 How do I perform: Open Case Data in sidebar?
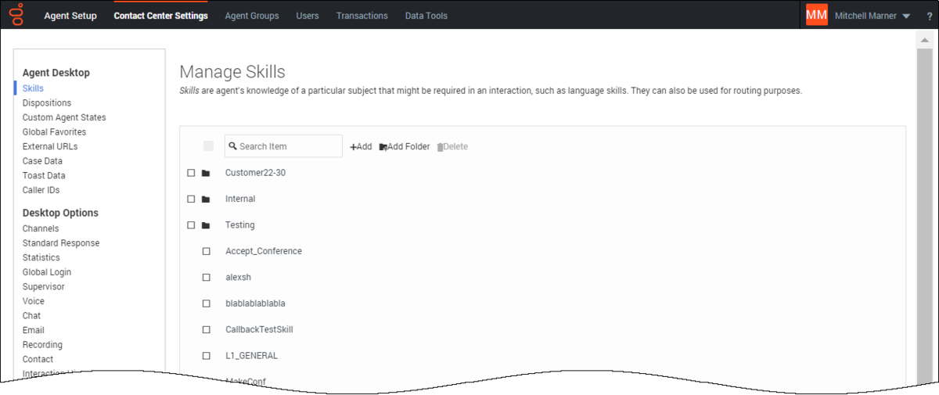click(x=42, y=161)
